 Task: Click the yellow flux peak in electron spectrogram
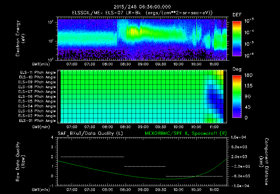[133, 31]
